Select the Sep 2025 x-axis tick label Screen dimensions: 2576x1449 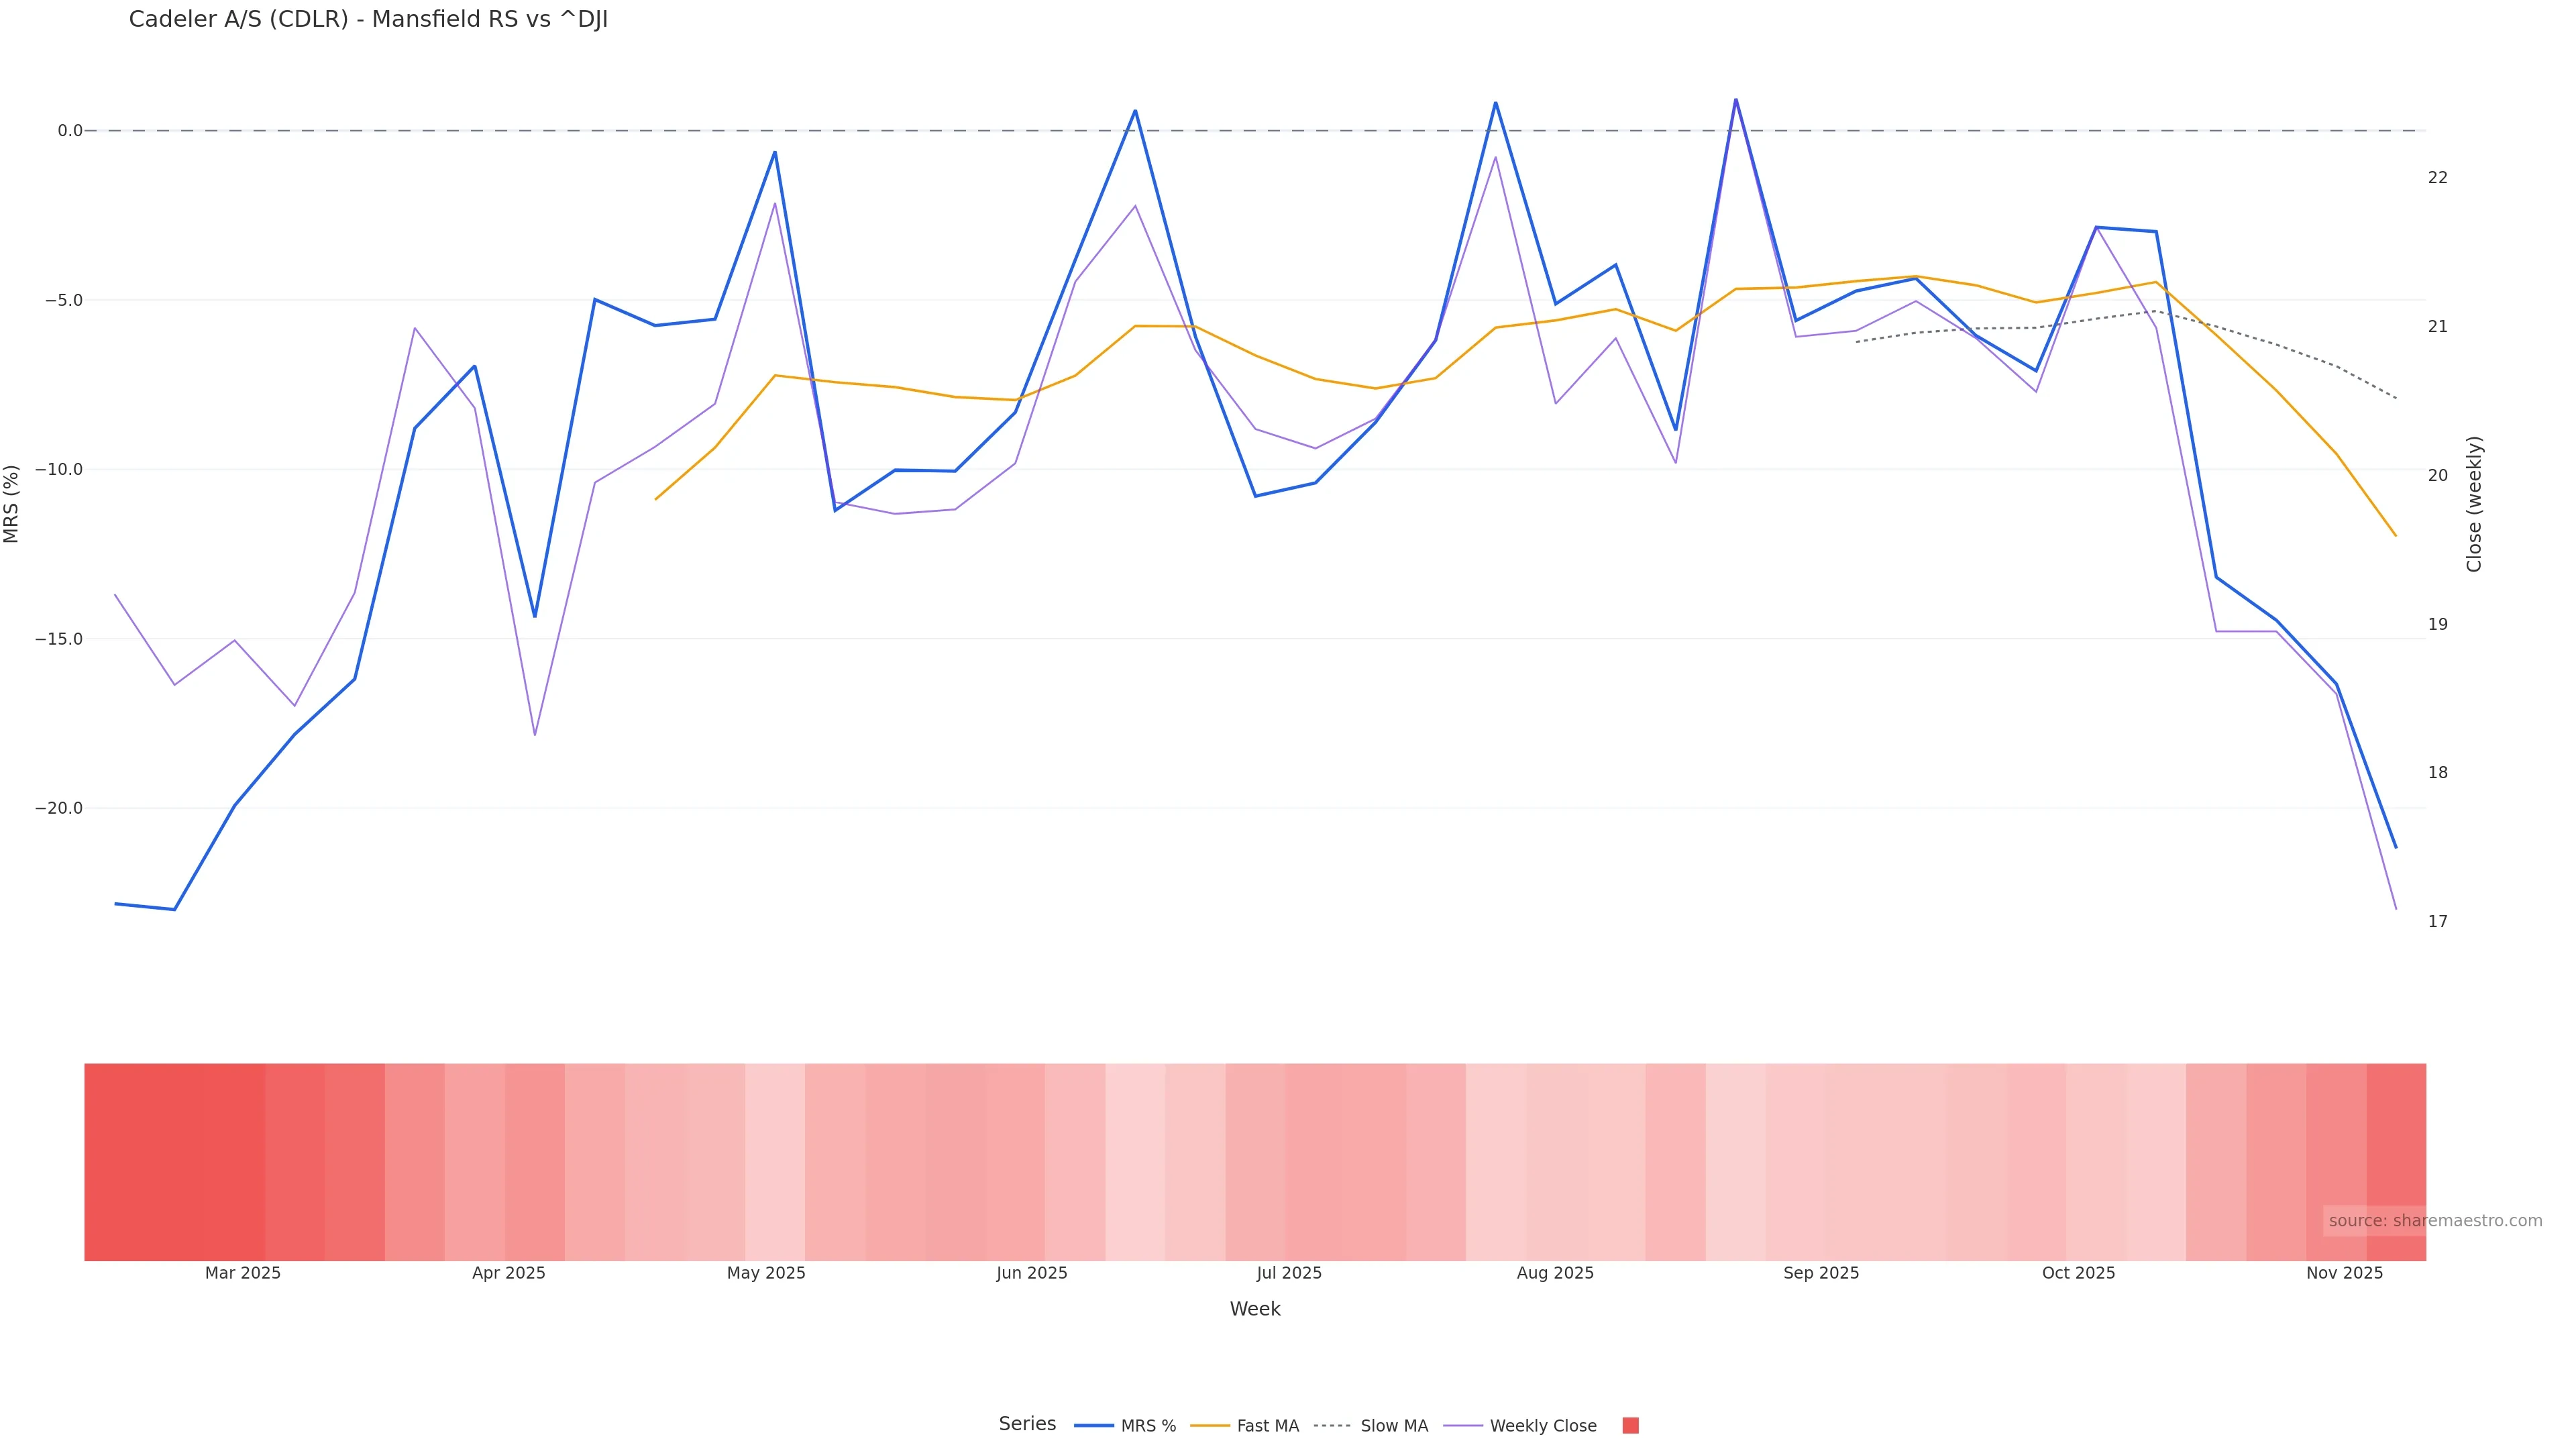point(1821,1273)
